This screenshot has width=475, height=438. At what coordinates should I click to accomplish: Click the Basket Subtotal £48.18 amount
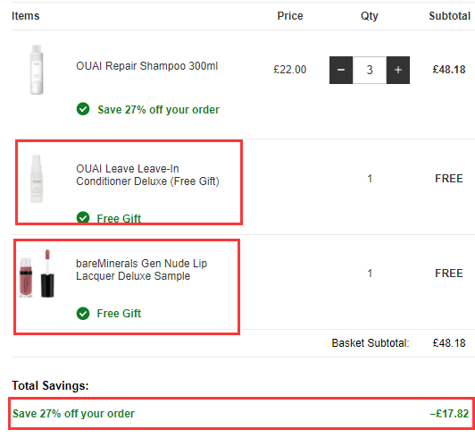(449, 343)
